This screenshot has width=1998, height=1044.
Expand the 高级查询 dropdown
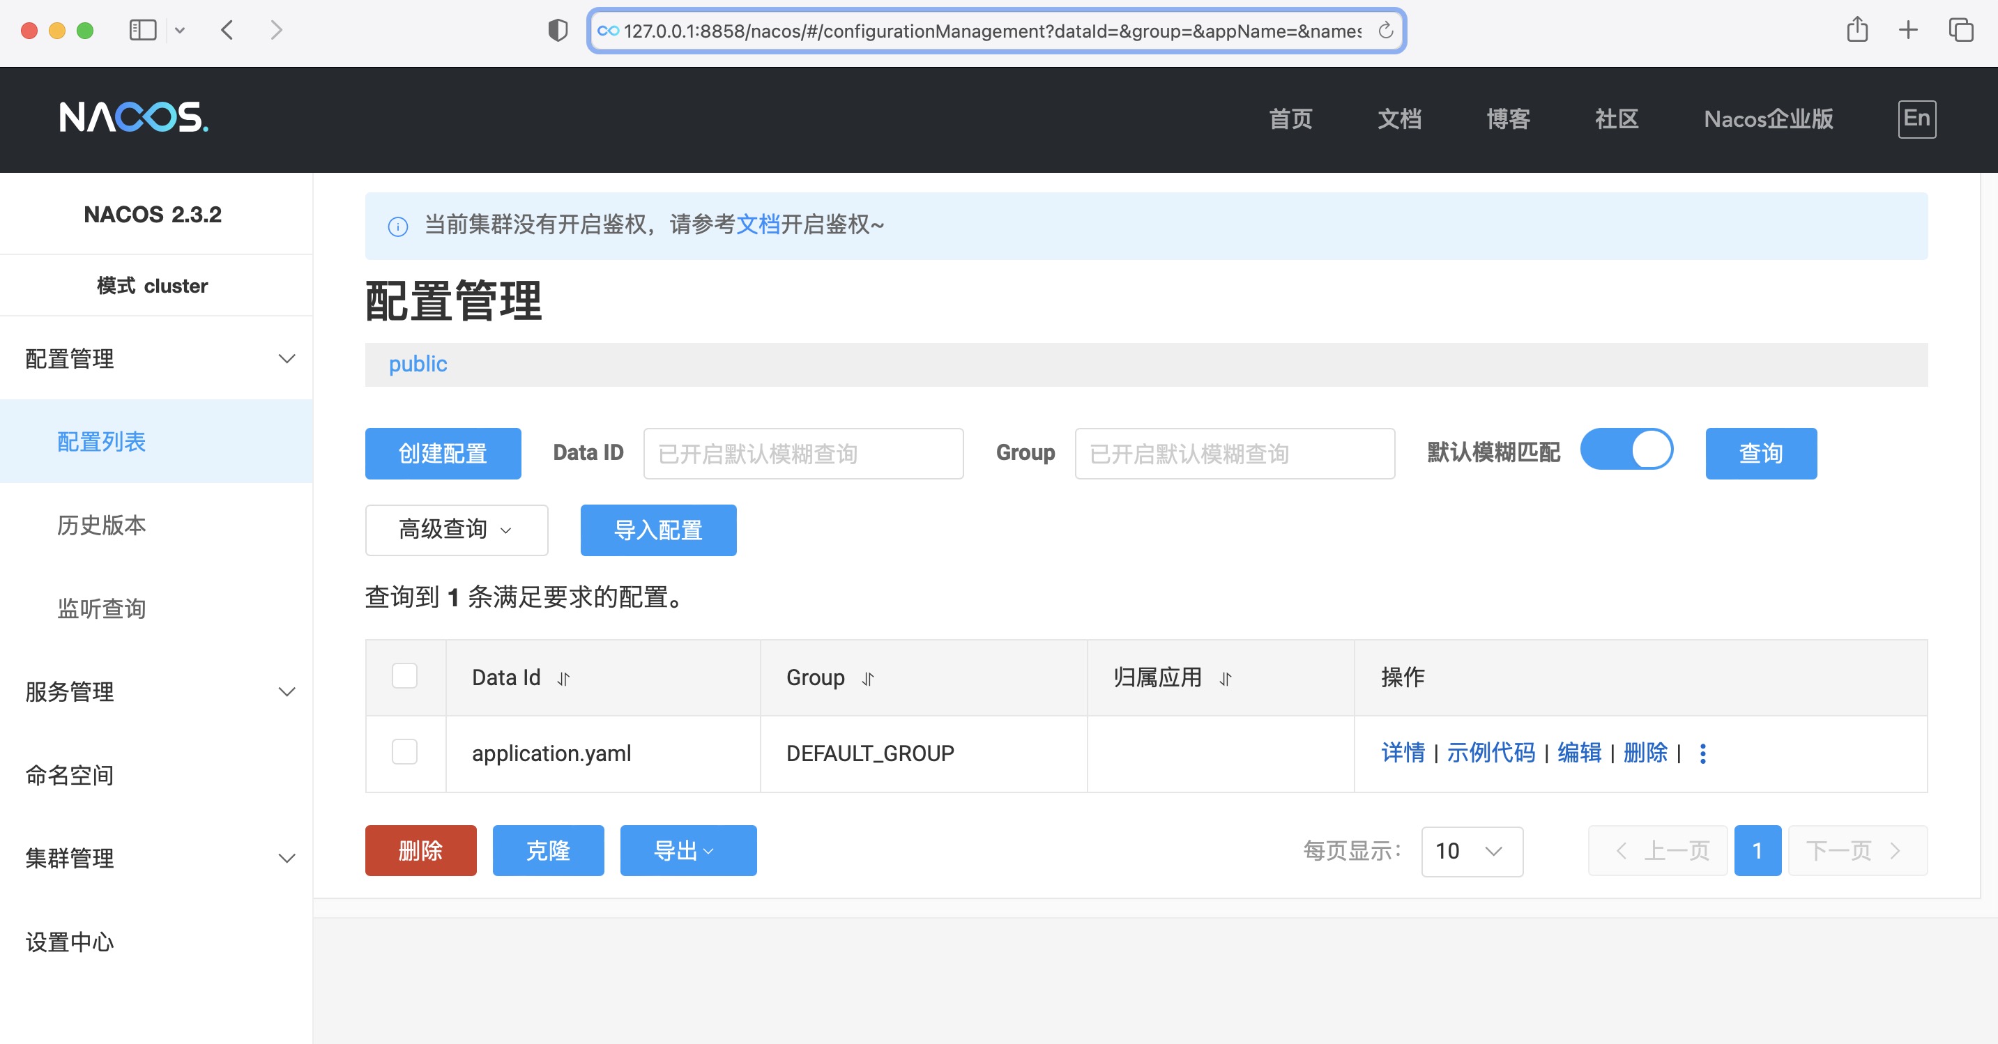456,530
